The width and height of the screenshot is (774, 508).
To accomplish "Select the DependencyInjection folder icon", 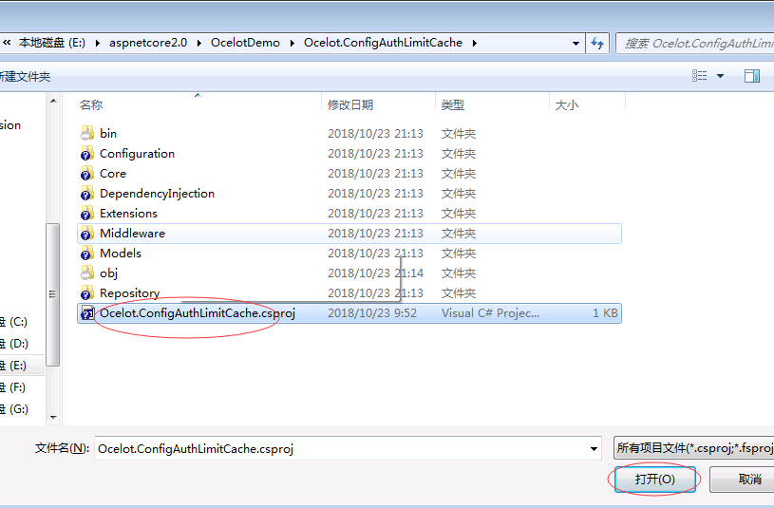I will pos(86,194).
